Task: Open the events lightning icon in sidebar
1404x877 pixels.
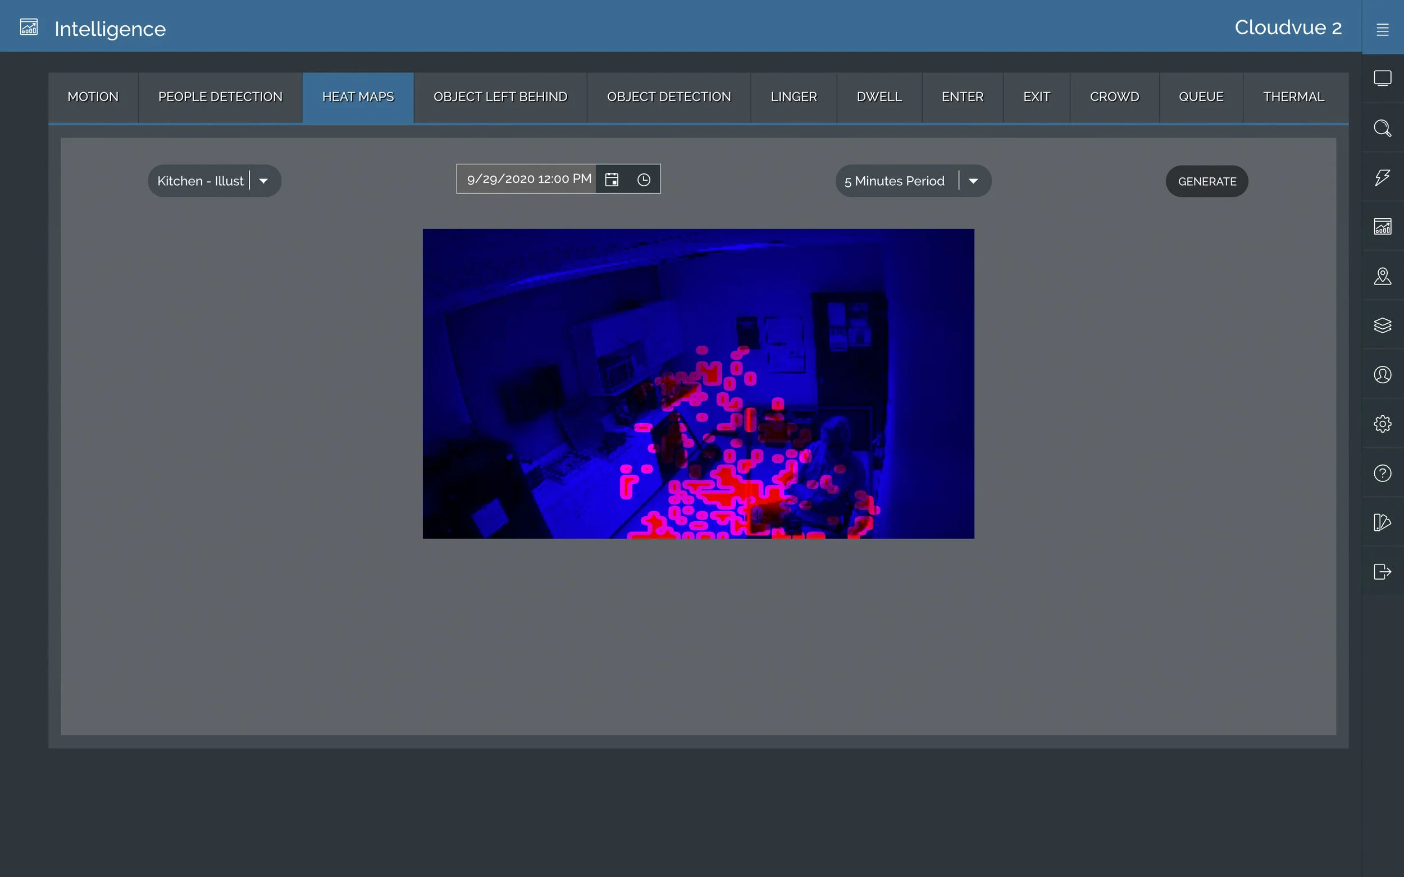Action: click(1383, 177)
